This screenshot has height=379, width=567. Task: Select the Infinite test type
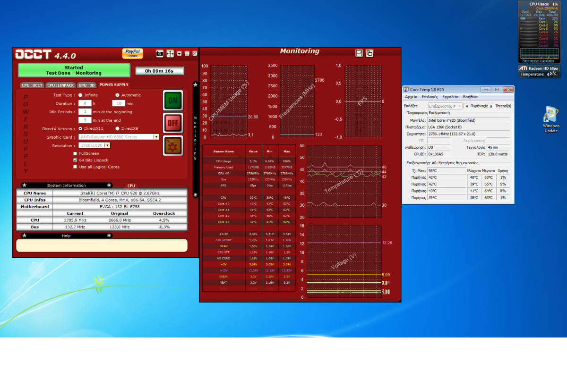(80, 95)
